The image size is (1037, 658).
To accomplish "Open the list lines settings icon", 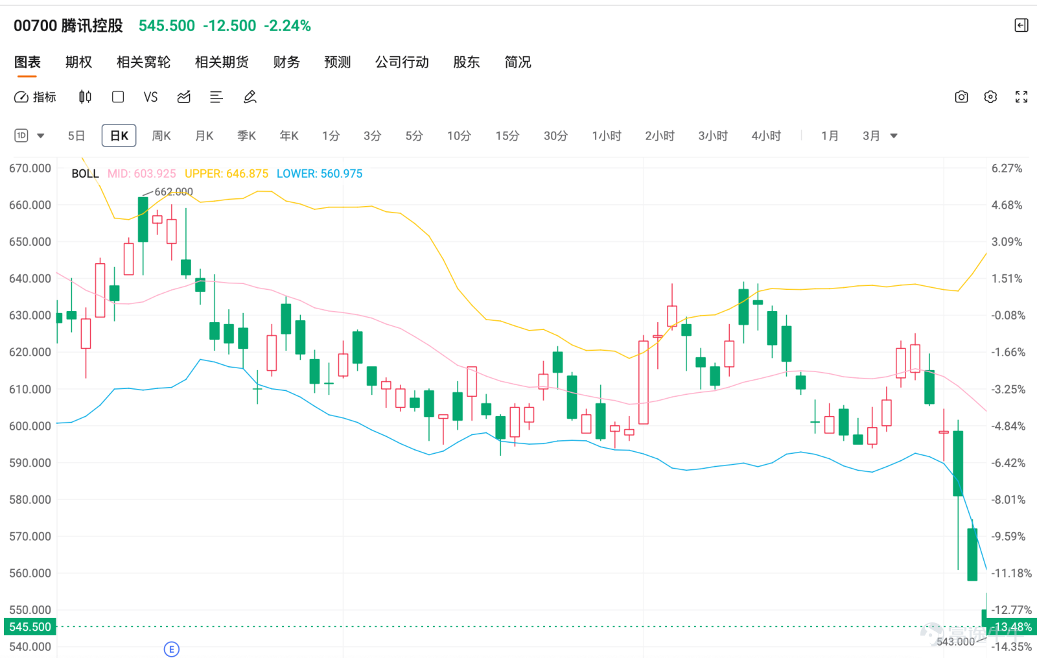I will coord(216,97).
